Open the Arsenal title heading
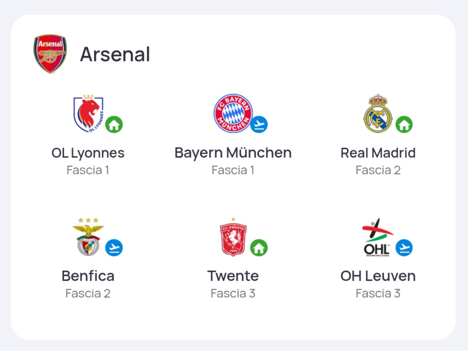The image size is (468, 351). (115, 54)
